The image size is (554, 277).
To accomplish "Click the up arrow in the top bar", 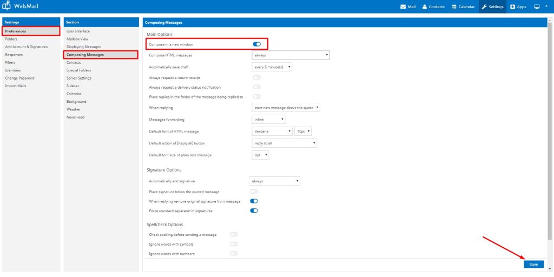I will [x=546, y=6].
